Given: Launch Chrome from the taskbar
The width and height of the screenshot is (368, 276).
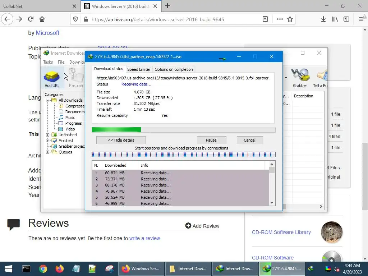Looking at the screenshot, I should coord(43,269).
